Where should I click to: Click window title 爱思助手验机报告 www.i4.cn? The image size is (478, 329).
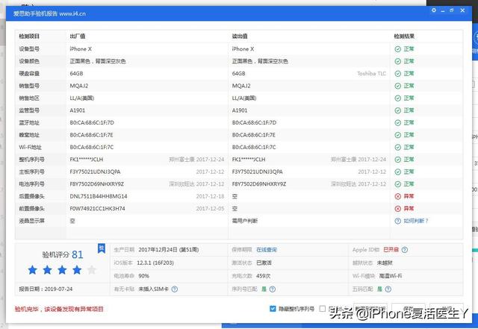49,13
